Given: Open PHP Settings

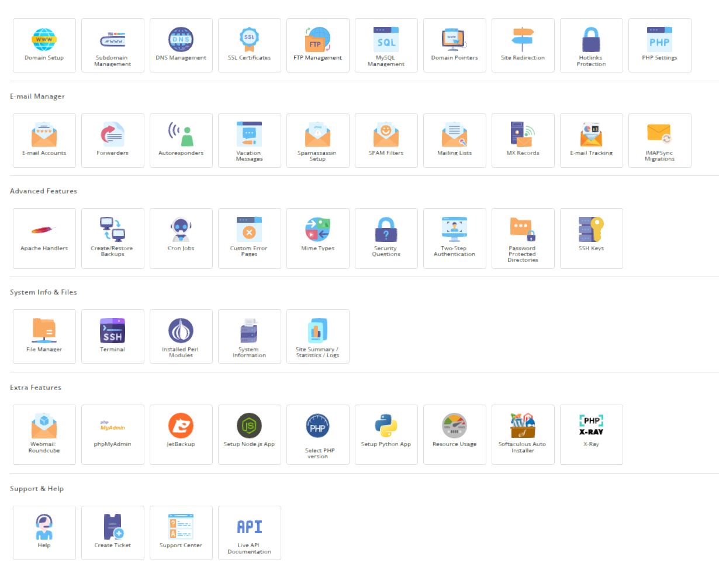Looking at the screenshot, I should tap(660, 45).
